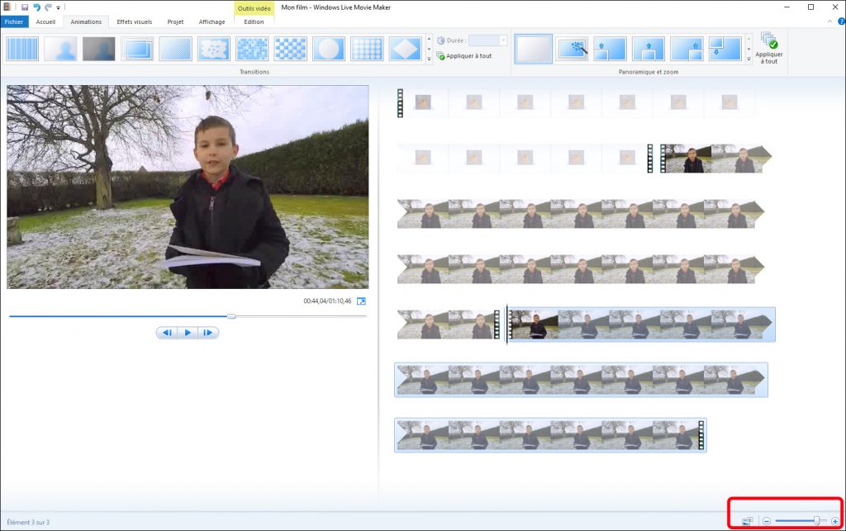Go to the Projet tab

[175, 21]
